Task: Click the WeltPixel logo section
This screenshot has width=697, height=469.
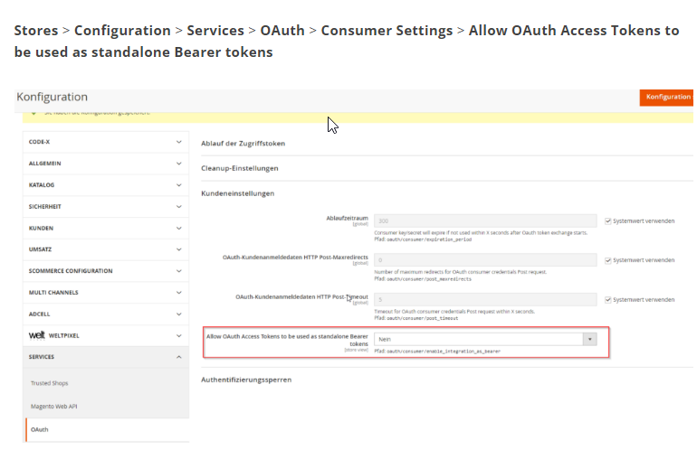Action: click(54, 335)
